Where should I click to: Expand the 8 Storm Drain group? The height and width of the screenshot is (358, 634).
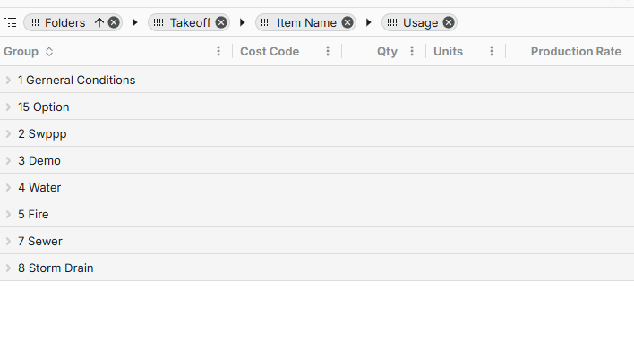(x=9, y=268)
